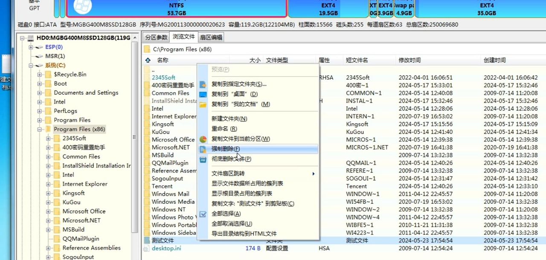Switch to the 分区参数 tab
Viewport: 546px width, 260px height.
click(156, 38)
